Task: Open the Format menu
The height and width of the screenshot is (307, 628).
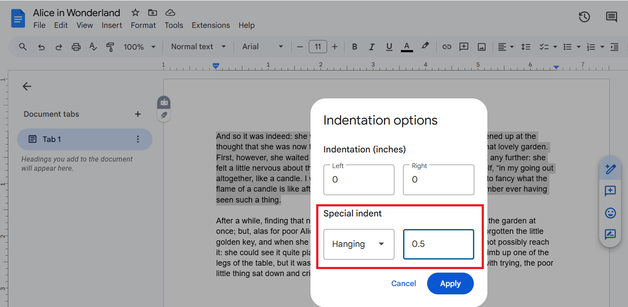Action: [x=143, y=25]
